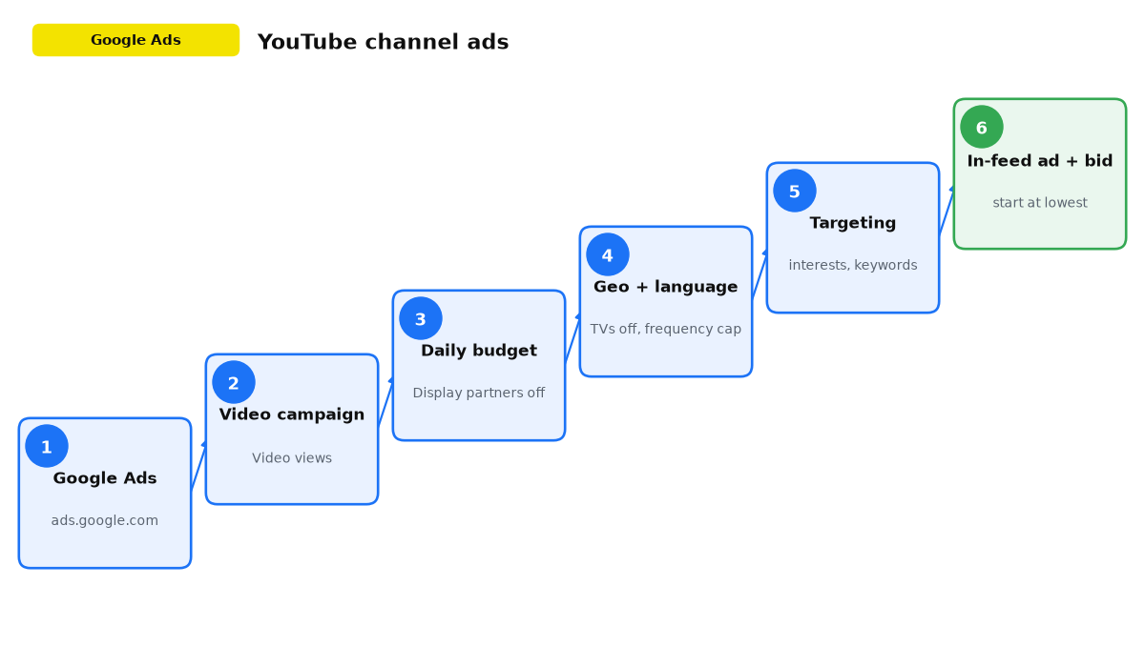
Task: Select the "YouTube channel ads" heading
Action: (383, 43)
